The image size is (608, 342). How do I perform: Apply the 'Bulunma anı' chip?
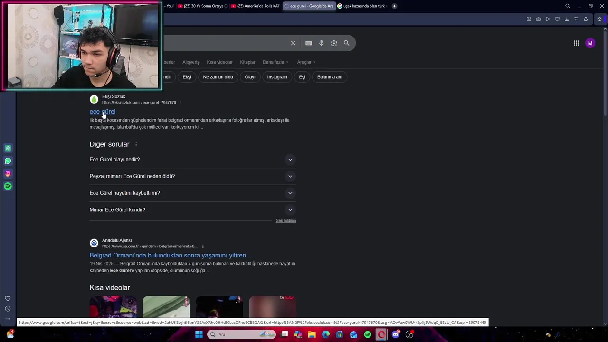coord(330,77)
